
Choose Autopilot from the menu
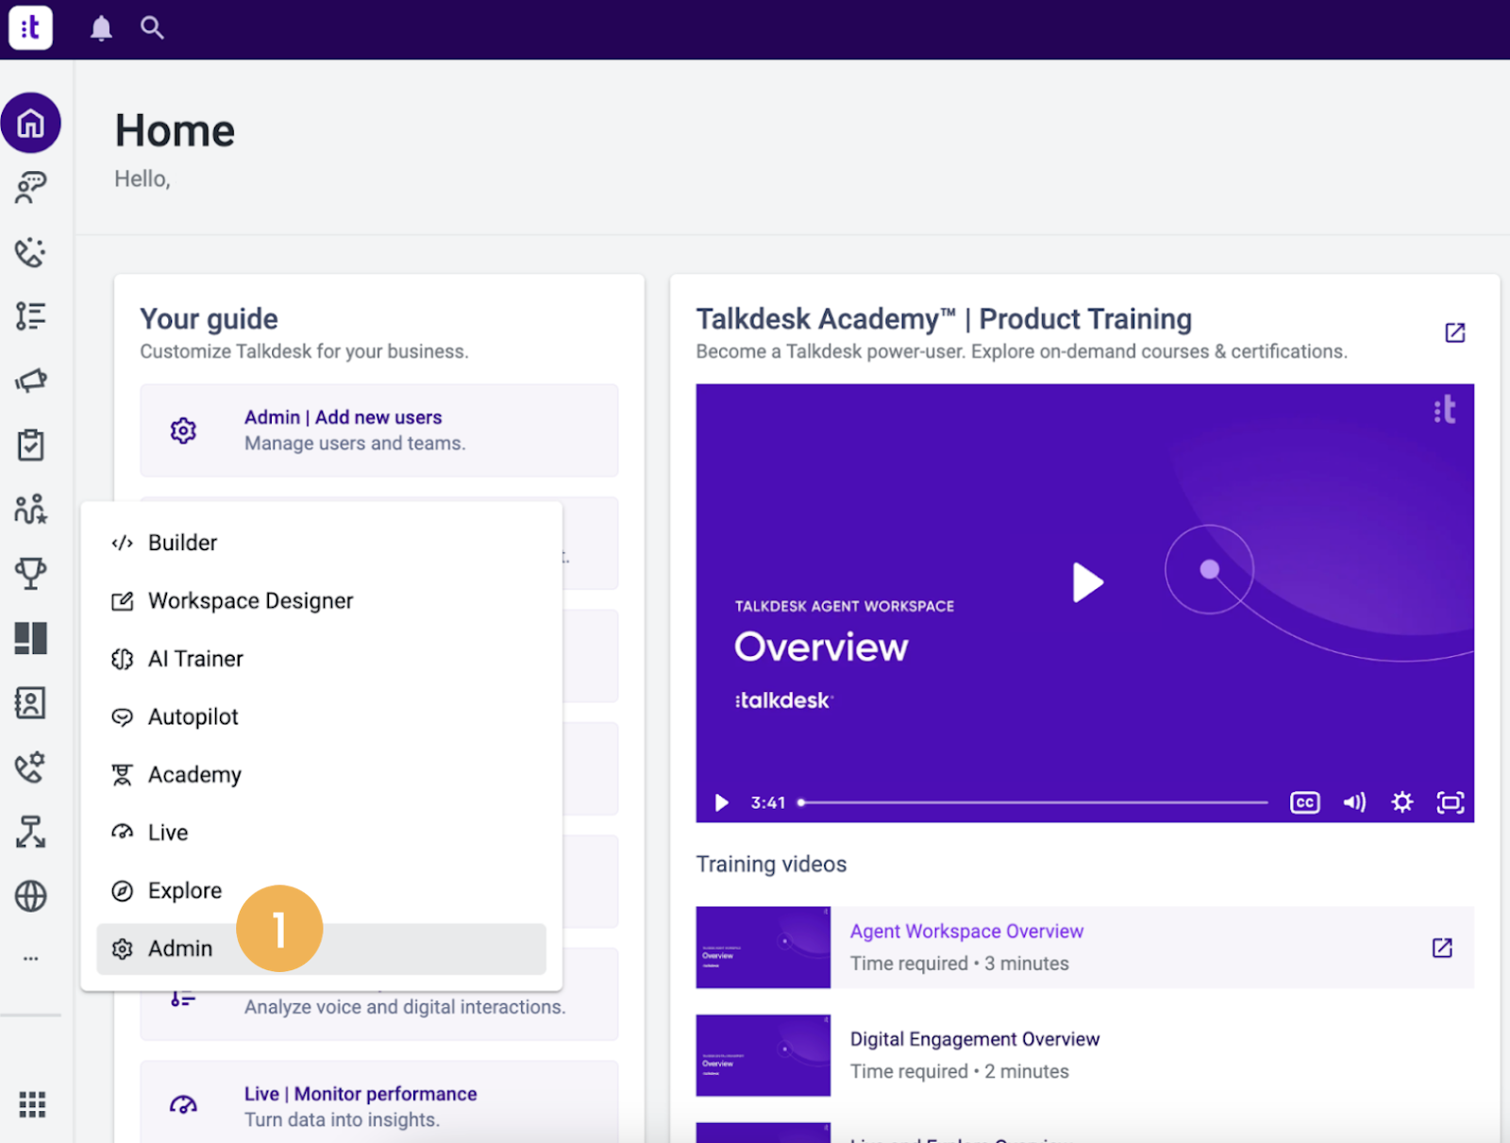tap(321, 717)
